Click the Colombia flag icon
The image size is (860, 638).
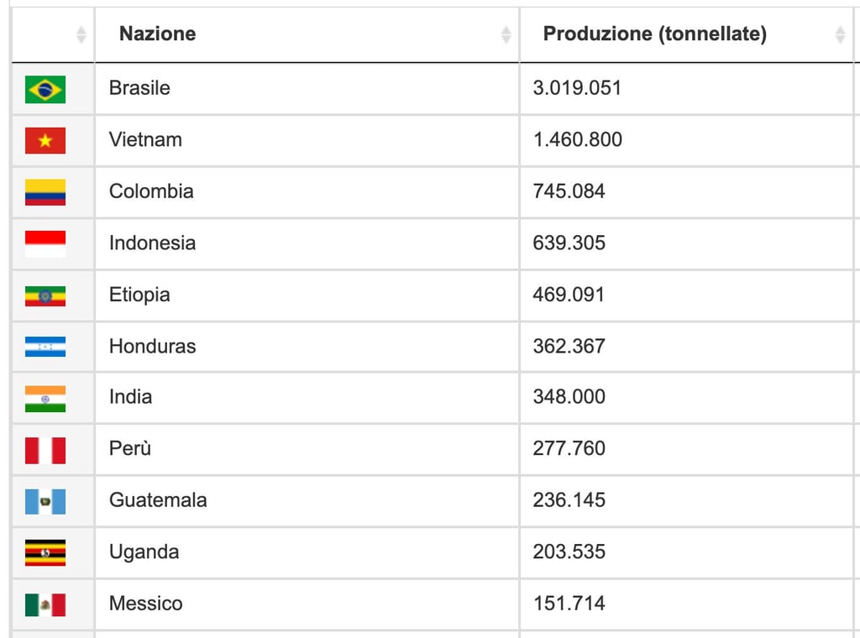coord(45,192)
